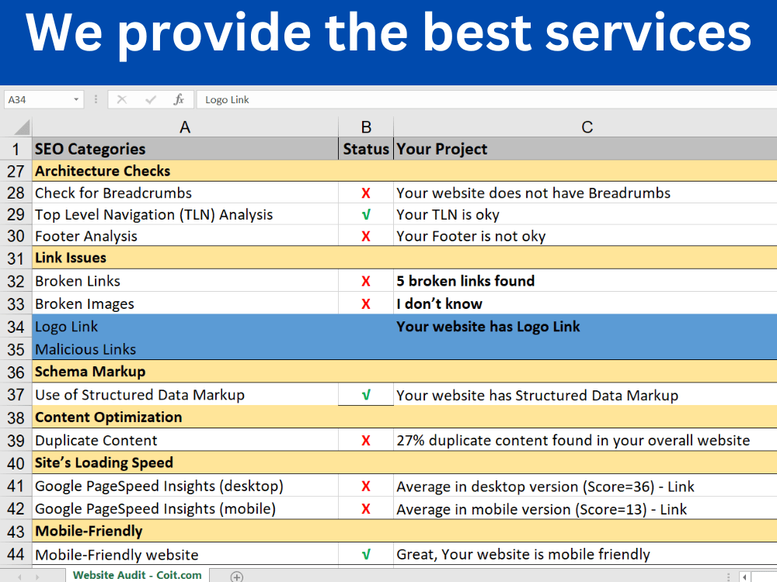Select Use of Structured Data Markup cell
The width and height of the screenshot is (777, 582).
tap(185, 395)
